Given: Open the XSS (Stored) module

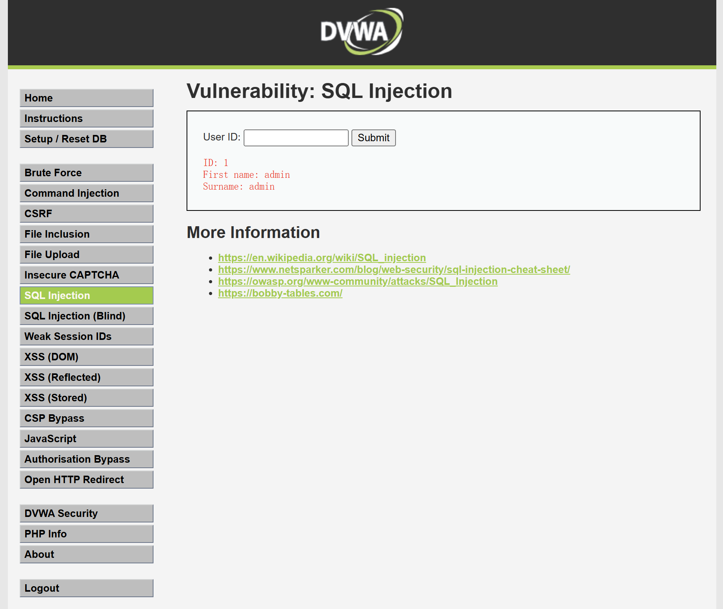Looking at the screenshot, I should pos(87,398).
